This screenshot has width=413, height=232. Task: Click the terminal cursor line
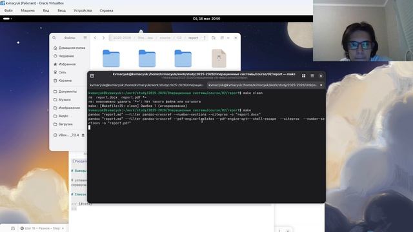click(x=89, y=128)
